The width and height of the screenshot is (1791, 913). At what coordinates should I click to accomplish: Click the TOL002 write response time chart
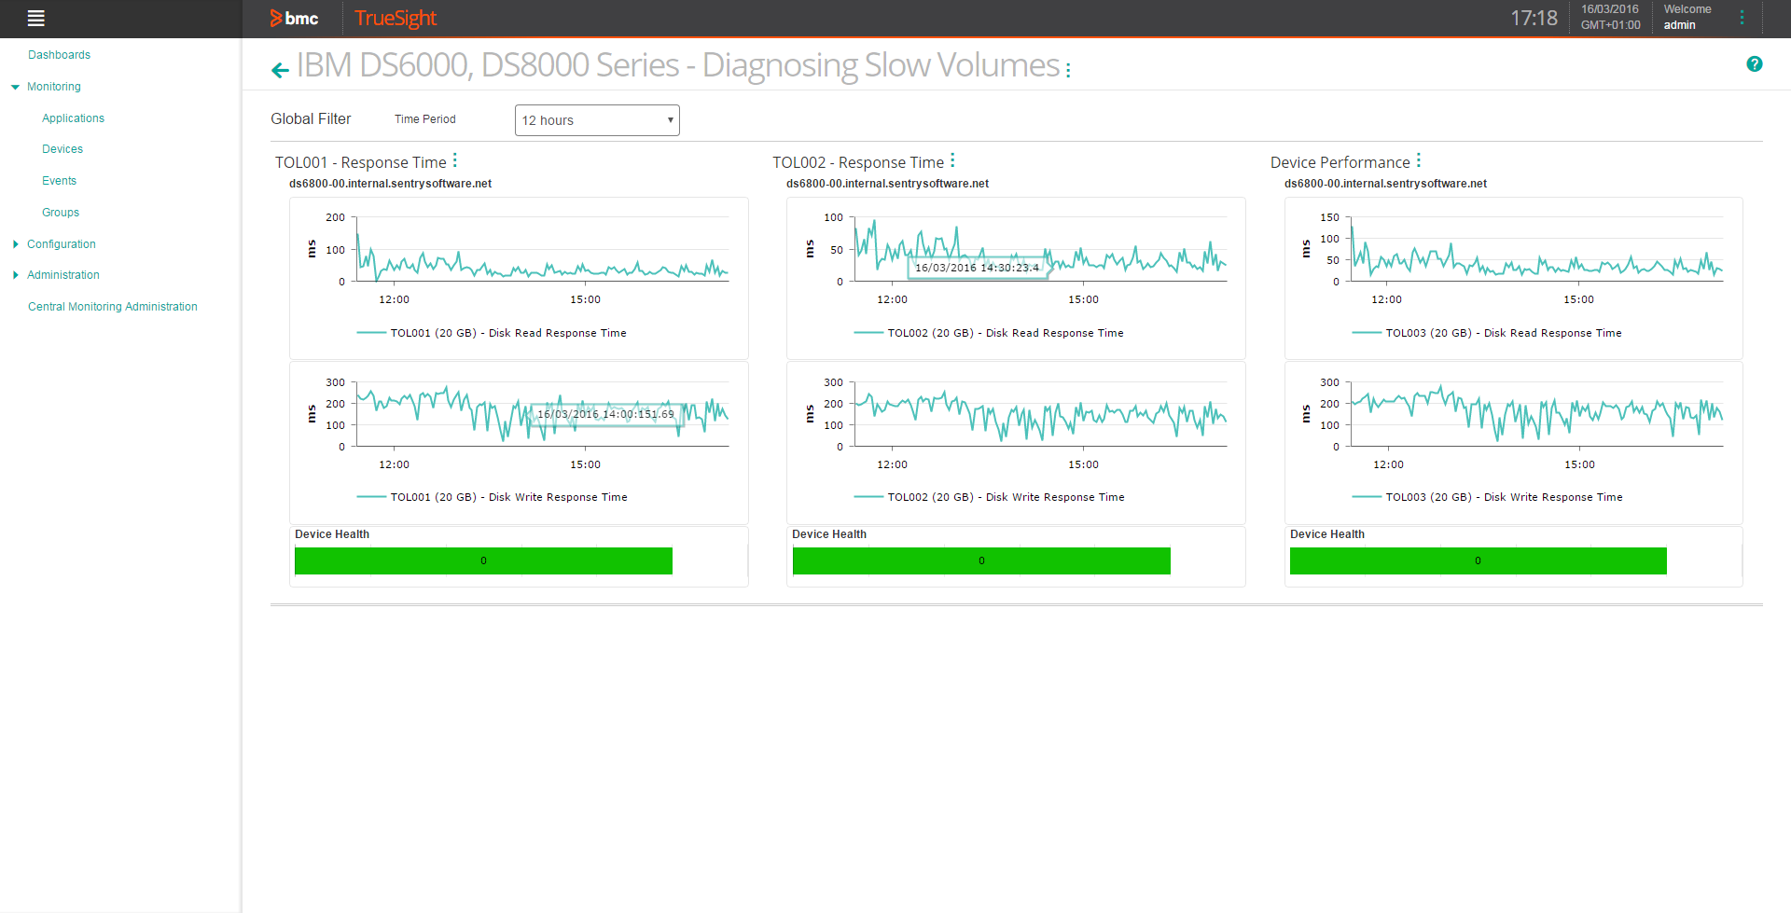point(1040,414)
